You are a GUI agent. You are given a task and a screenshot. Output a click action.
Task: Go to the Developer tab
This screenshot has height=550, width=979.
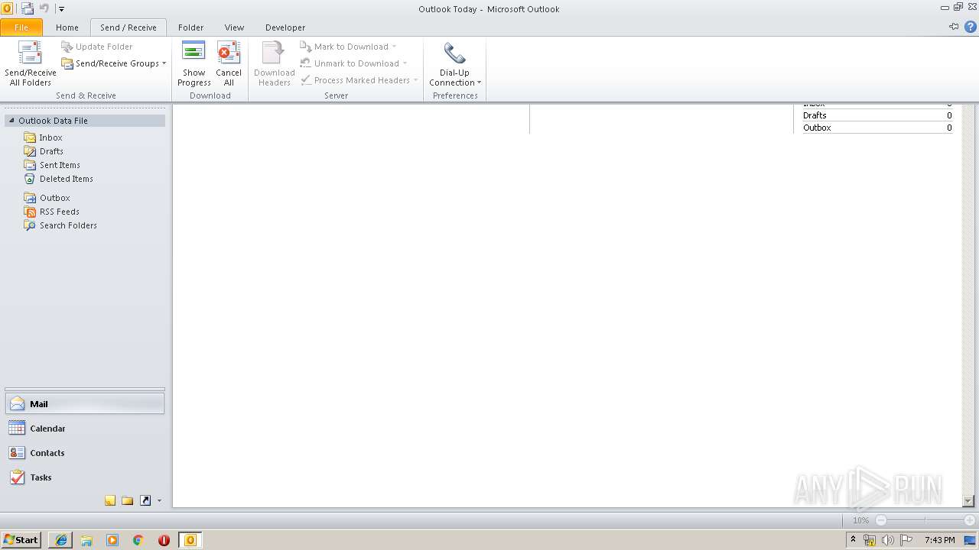click(285, 27)
